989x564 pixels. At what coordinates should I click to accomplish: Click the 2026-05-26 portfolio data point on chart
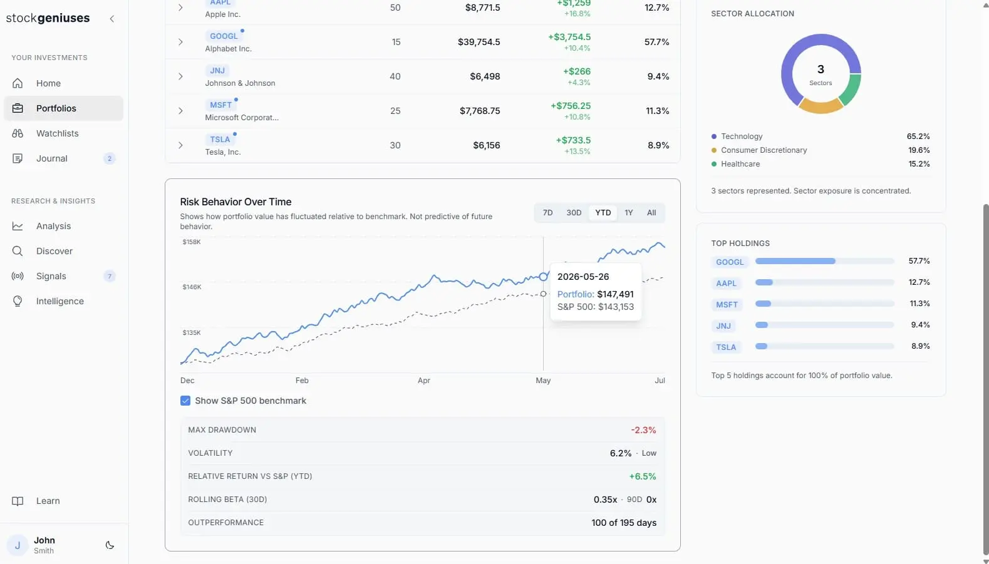(543, 277)
